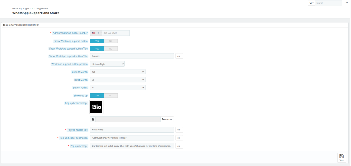The width and height of the screenshot is (351, 166).
Task: Click the px unit beside Button Radius
Action: [143, 87]
